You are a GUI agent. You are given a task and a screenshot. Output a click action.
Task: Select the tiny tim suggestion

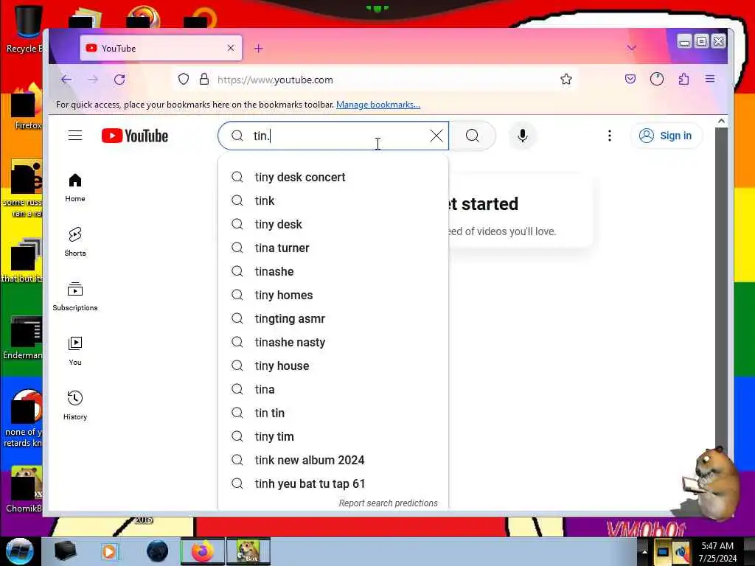333,436
